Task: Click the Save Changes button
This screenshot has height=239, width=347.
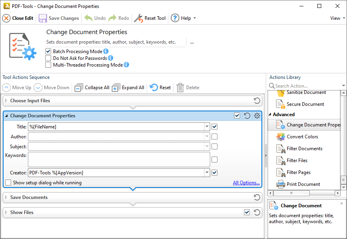Action: click(x=59, y=18)
